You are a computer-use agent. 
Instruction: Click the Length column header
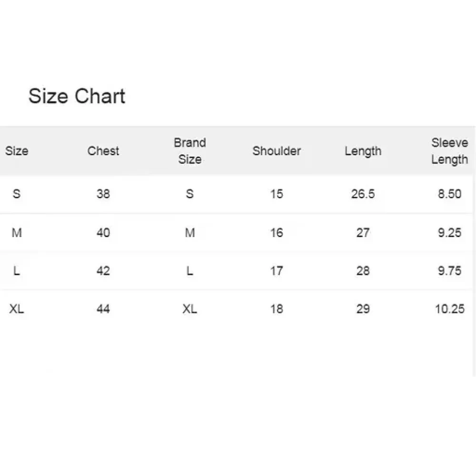click(363, 151)
